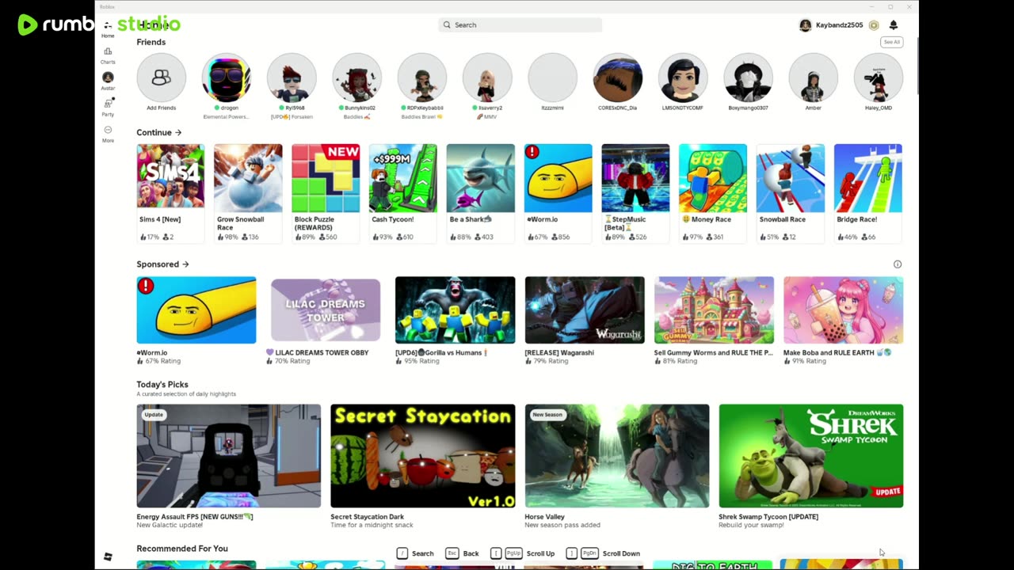The height and width of the screenshot is (570, 1014).
Task: Open sponsored Worm.io thumbnail
Action: tap(196, 310)
